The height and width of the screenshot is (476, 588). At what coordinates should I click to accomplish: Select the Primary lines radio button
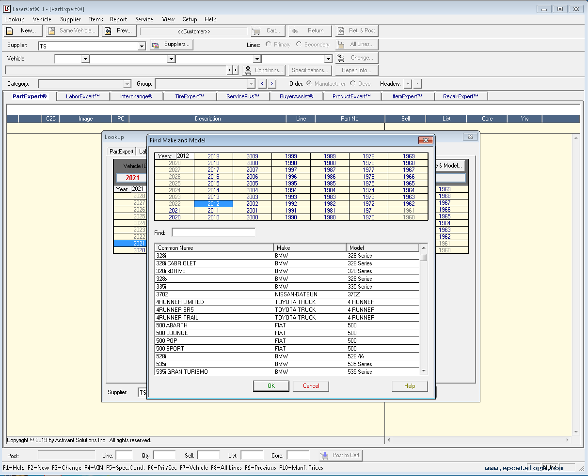point(268,44)
